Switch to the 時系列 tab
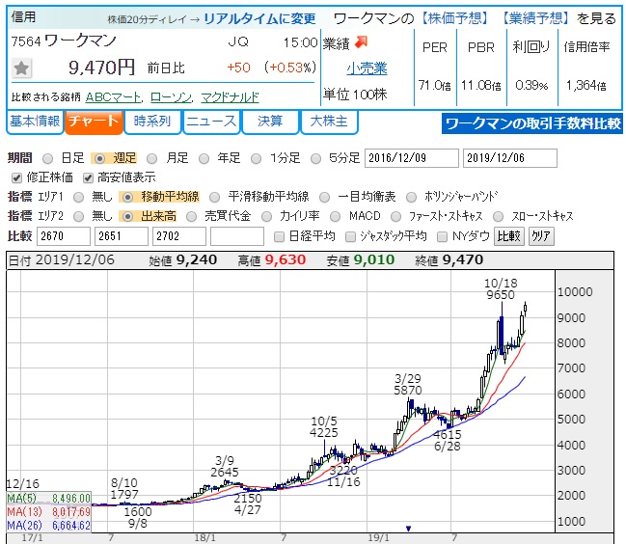The image size is (626, 544). pos(152,122)
